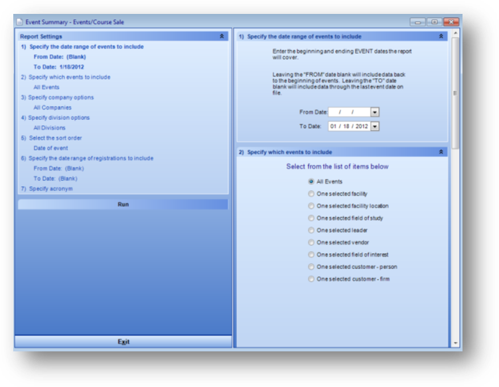Click All Events value in Report Settings
The width and height of the screenshot is (499, 387).
coord(46,87)
